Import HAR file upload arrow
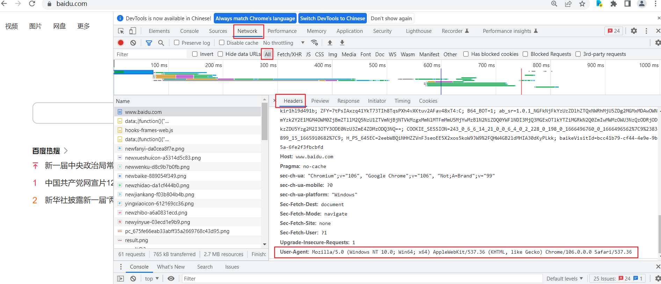 [x=330, y=43]
